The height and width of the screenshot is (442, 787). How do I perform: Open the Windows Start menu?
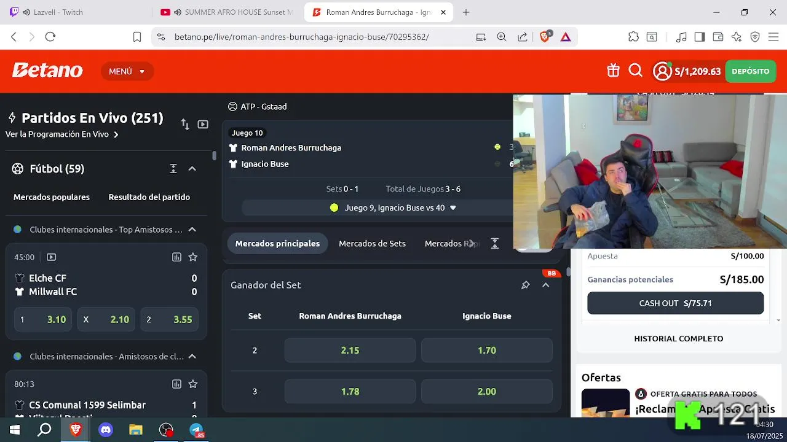(15, 430)
